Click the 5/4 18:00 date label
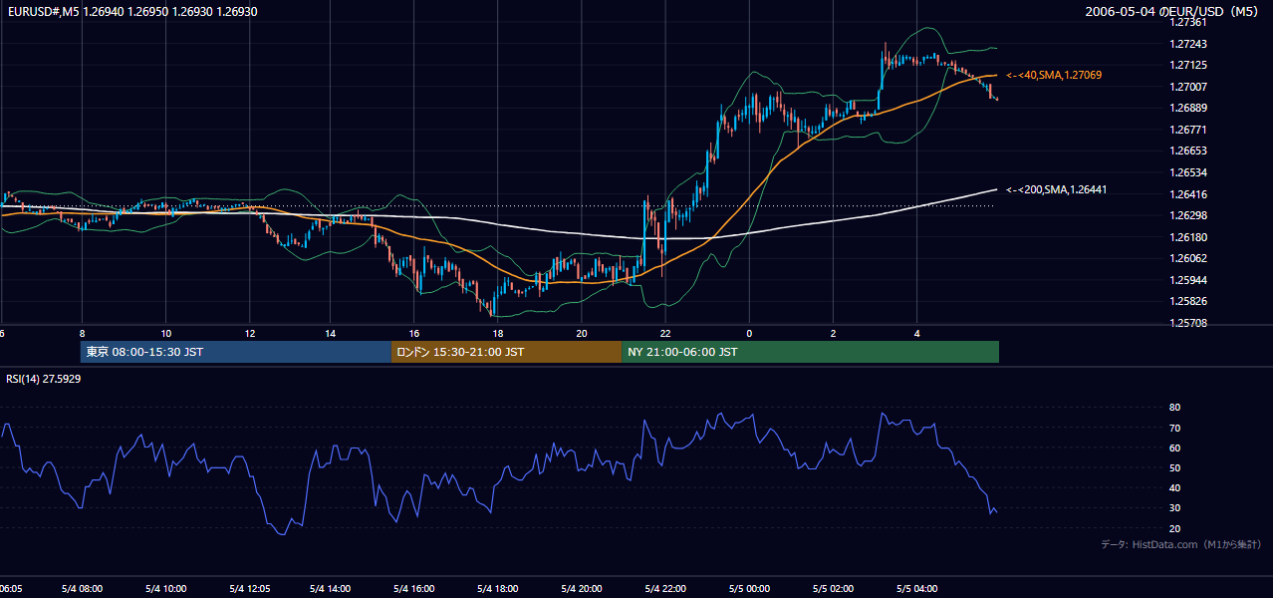 pos(498,589)
